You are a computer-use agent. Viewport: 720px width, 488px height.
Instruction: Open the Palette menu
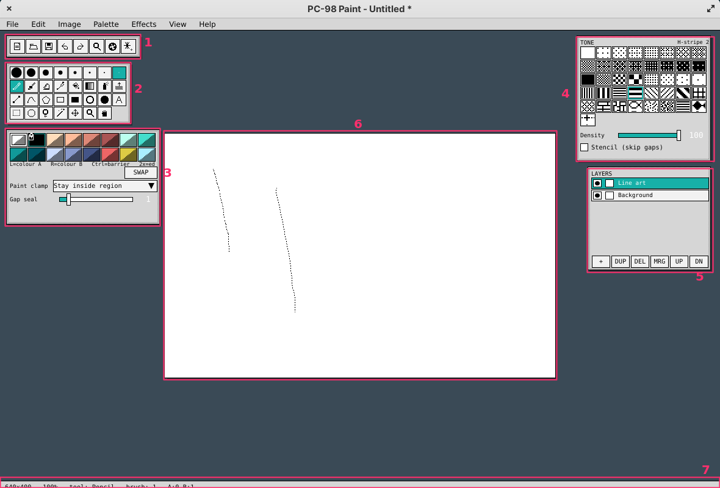tap(106, 24)
